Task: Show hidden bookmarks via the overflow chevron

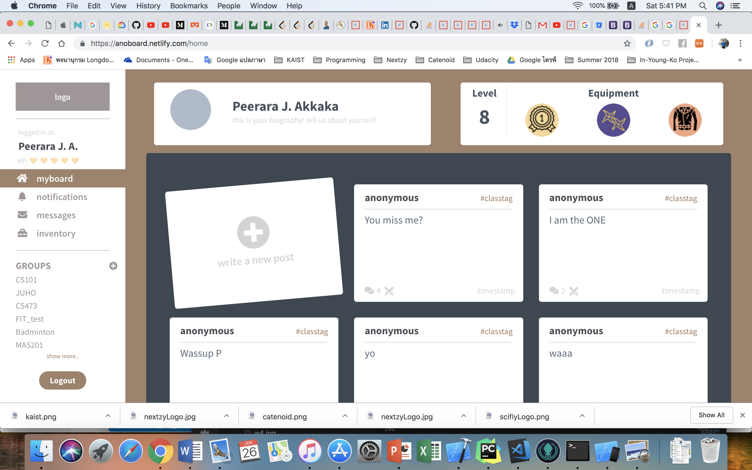Action: pos(740,60)
